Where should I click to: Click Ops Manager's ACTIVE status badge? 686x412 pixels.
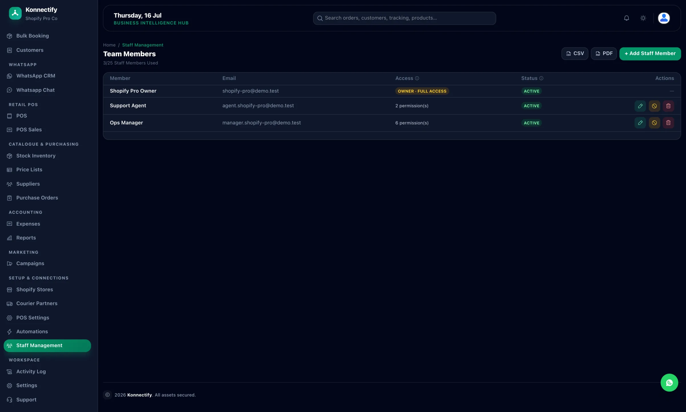coord(531,123)
